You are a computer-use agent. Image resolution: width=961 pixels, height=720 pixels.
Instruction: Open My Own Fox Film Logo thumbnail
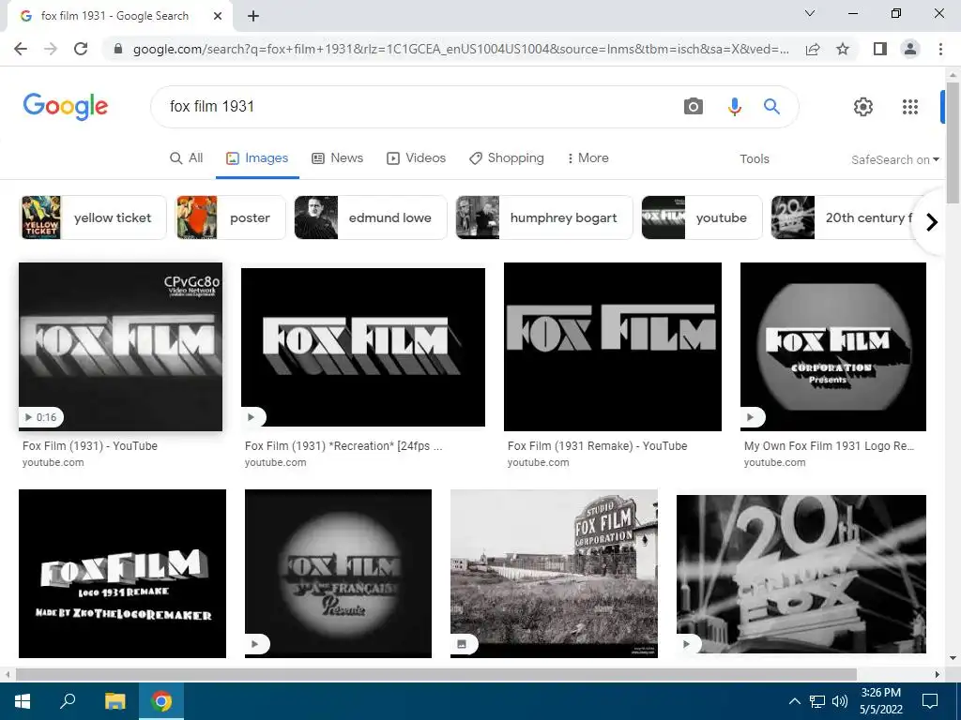[x=833, y=347]
